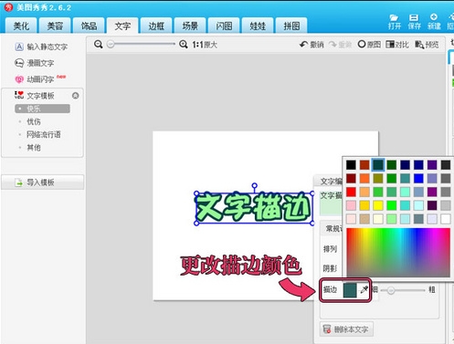Screen dimensions: 454x344
Task: Pick the pure yellow swatch
Action: coord(378,205)
